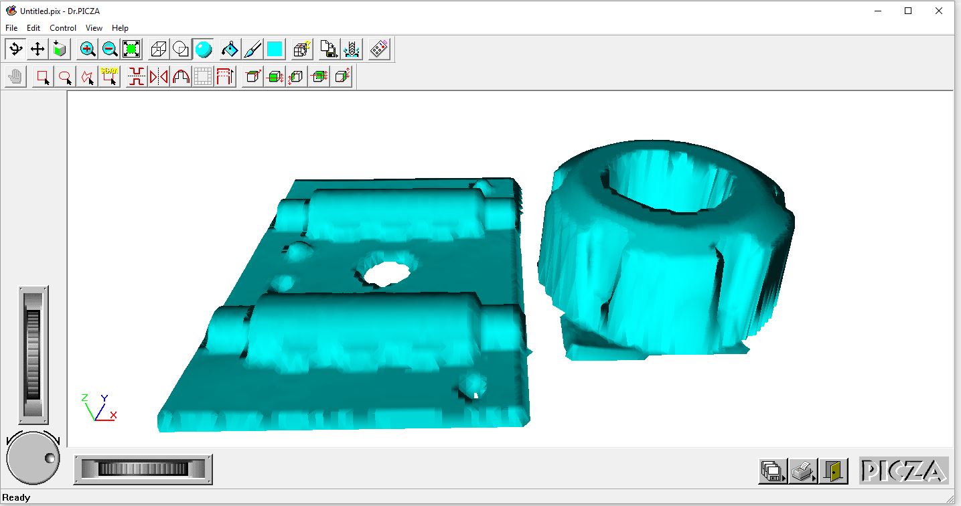Select the Rotate view tool

coord(16,49)
